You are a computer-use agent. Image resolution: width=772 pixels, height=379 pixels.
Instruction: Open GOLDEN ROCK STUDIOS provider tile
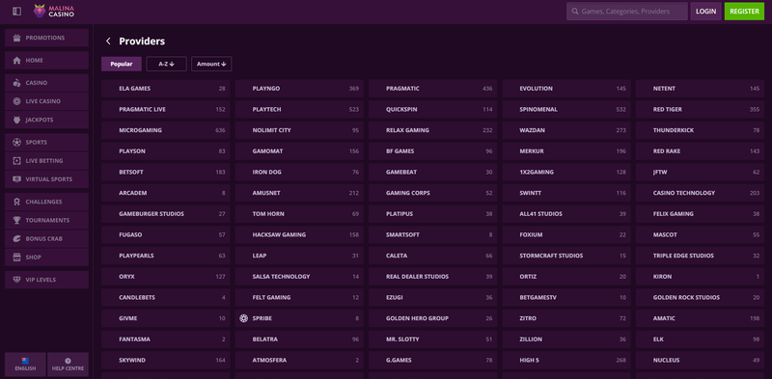tap(700, 298)
